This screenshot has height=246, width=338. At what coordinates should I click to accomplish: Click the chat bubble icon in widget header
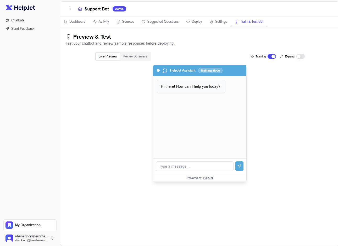coord(165,71)
